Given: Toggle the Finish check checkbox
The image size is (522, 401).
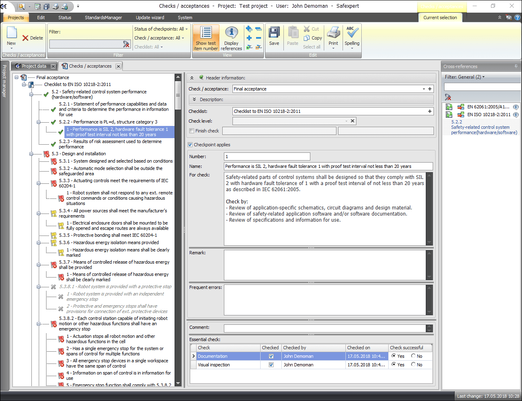Looking at the screenshot, I should pos(192,131).
